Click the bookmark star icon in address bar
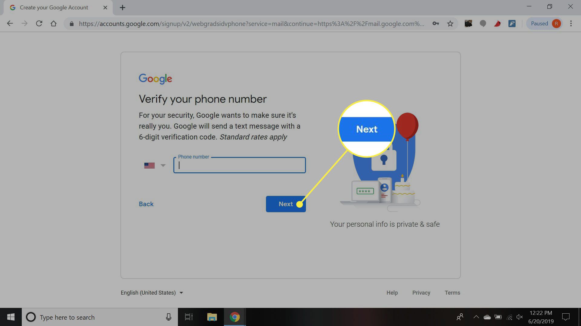This screenshot has width=581, height=326. [450, 23]
